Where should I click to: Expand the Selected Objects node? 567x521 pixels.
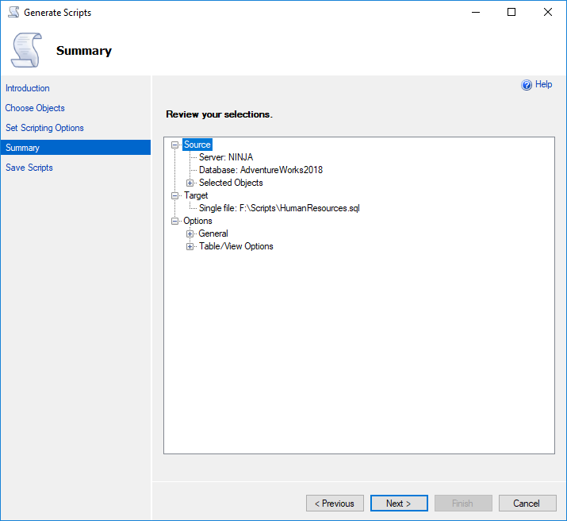(x=190, y=183)
